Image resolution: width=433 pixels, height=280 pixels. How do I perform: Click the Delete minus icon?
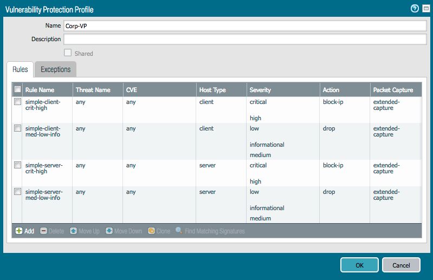point(43,231)
